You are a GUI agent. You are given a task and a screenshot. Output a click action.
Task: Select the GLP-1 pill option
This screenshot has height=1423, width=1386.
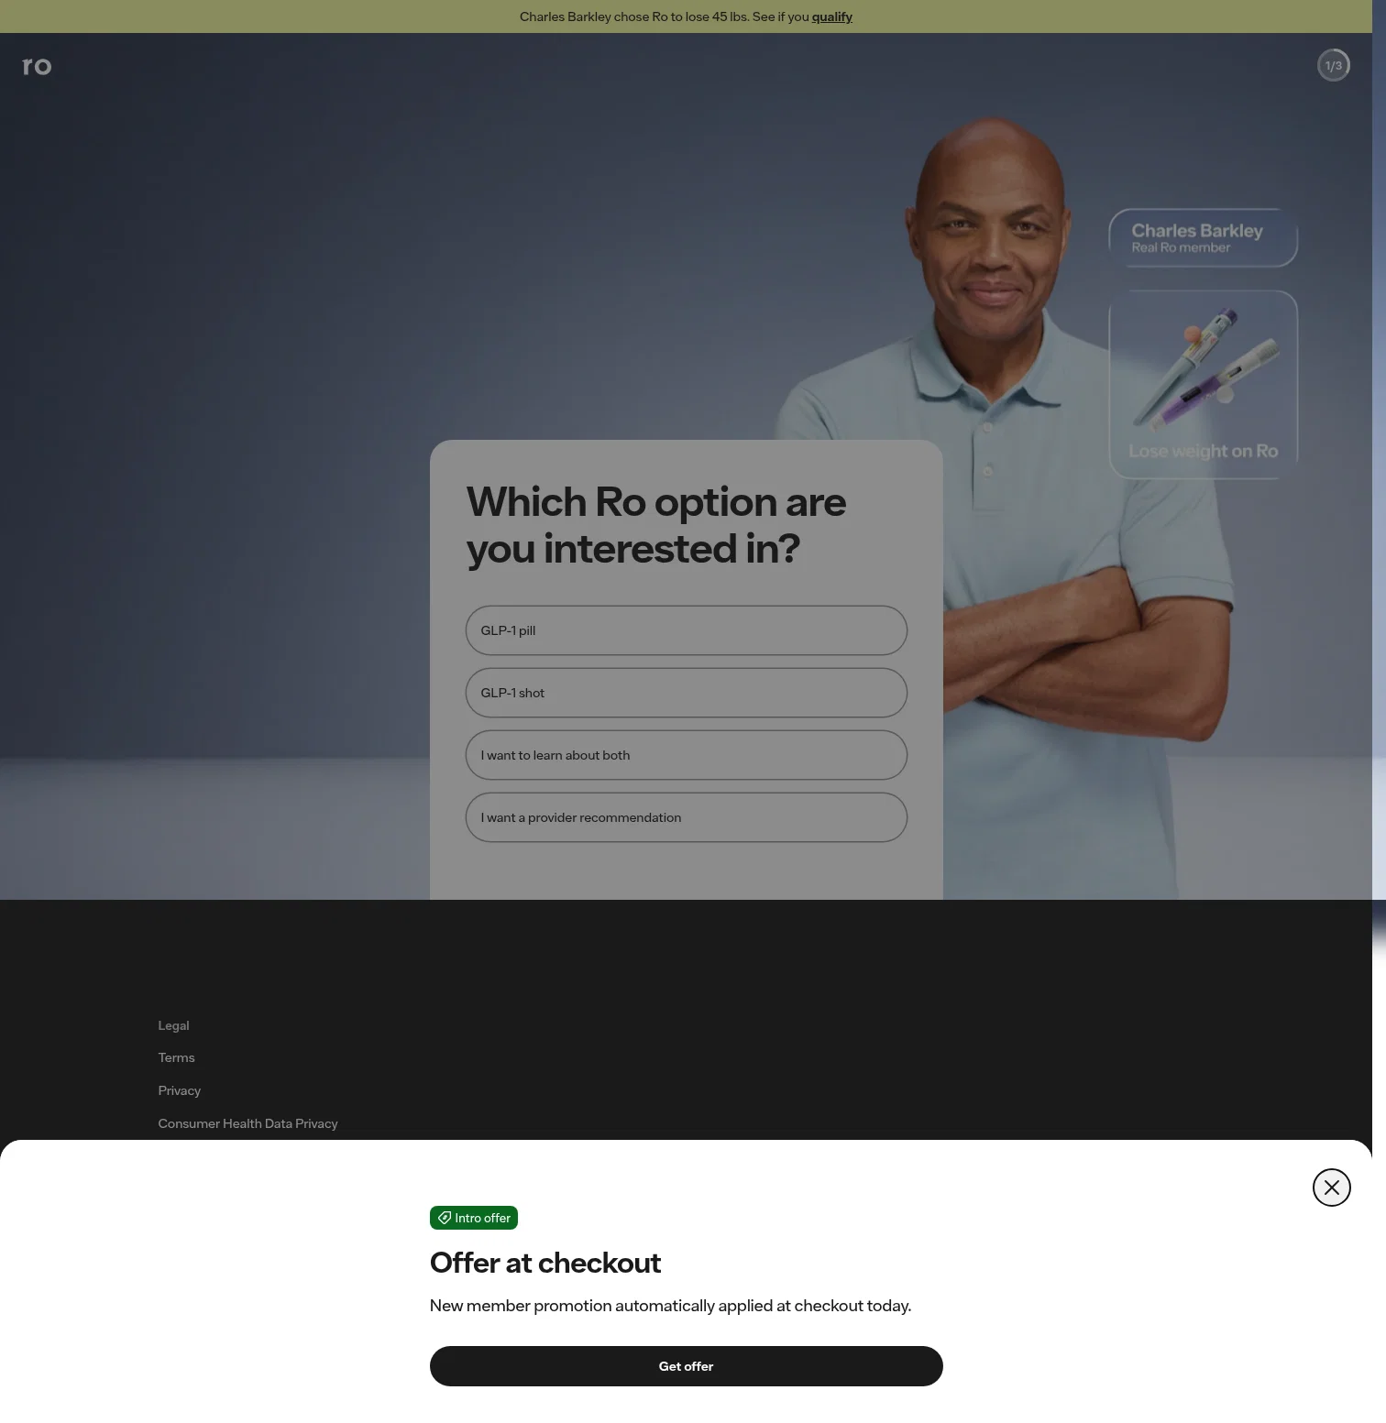[687, 630]
